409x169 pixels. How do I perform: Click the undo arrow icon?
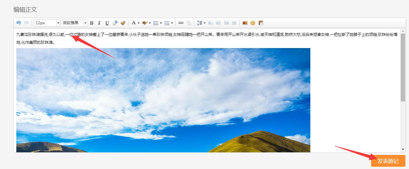coord(19,23)
